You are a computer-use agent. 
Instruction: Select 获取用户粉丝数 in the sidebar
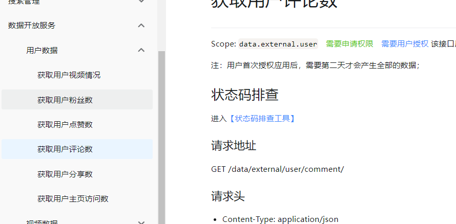pos(65,100)
